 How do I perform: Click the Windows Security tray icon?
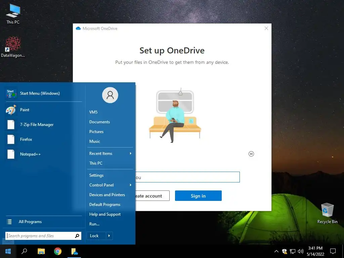285,251
